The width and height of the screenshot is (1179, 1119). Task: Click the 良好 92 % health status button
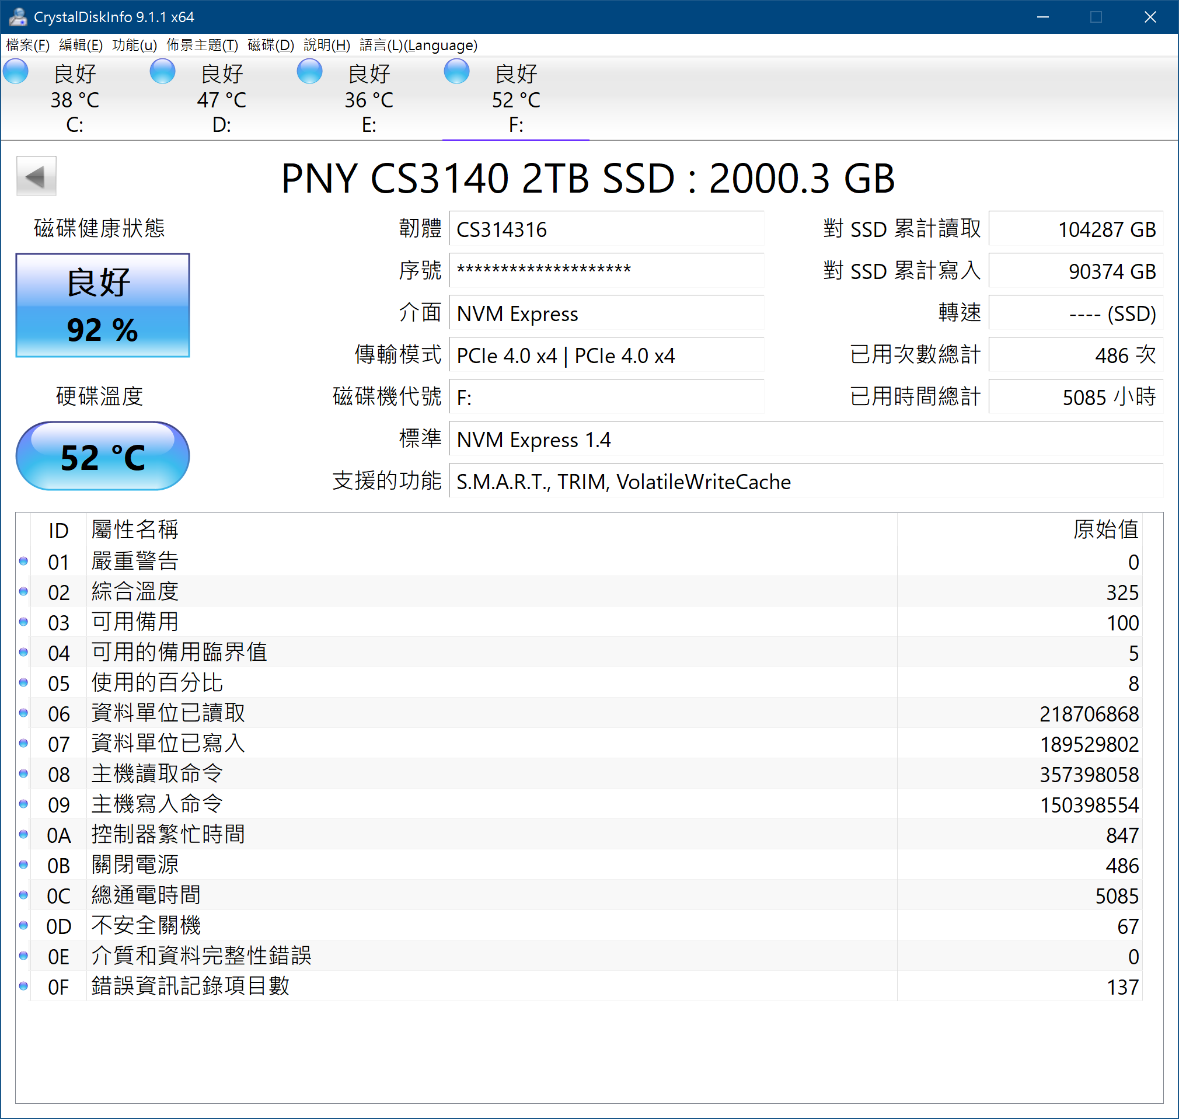click(x=103, y=305)
